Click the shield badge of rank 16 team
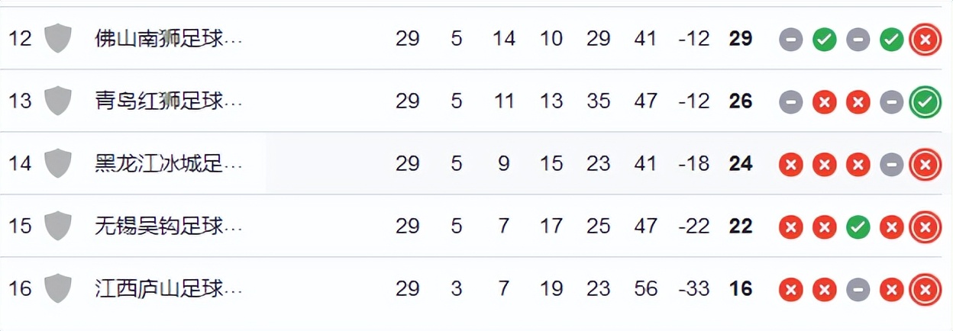The width and height of the screenshot is (953, 331). pyautogui.click(x=58, y=288)
